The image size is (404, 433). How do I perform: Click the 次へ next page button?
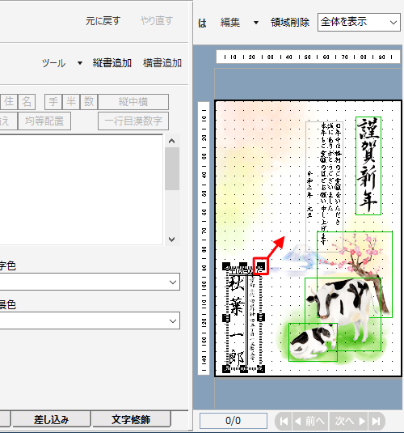(349, 421)
